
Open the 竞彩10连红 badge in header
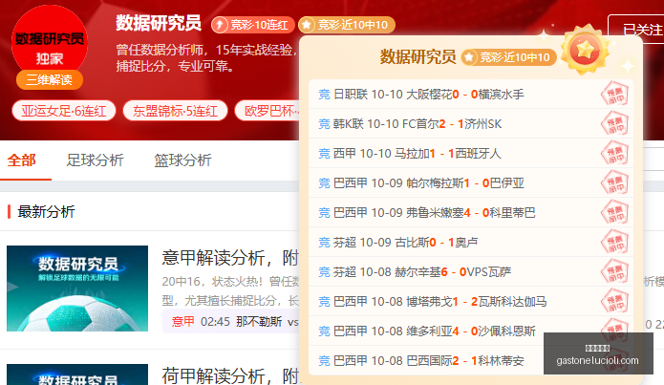point(253,25)
